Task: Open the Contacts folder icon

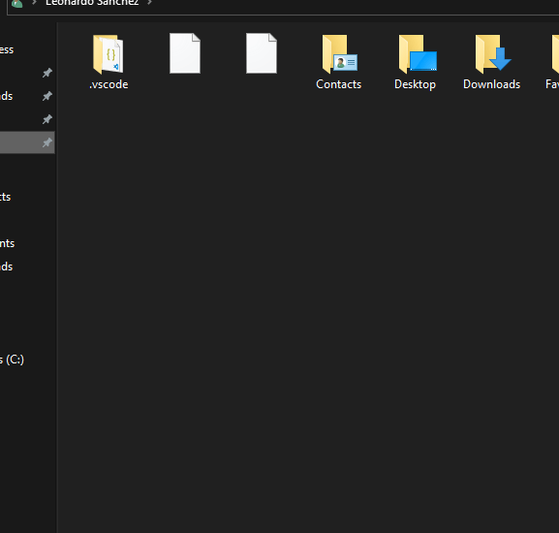Action: click(x=339, y=54)
